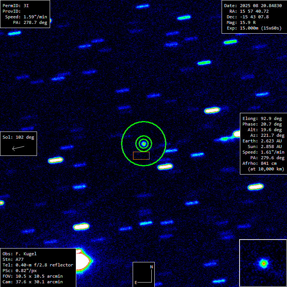The height and width of the screenshot is (287, 287).
Task: Select the Date 2025 08 20.84830 text
Action: 253,6
